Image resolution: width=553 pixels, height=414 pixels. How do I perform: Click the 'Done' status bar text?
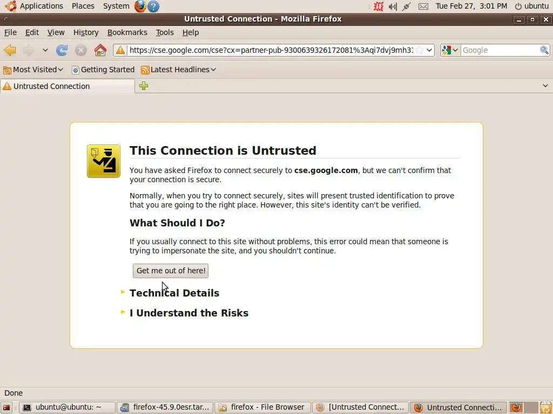click(x=14, y=393)
